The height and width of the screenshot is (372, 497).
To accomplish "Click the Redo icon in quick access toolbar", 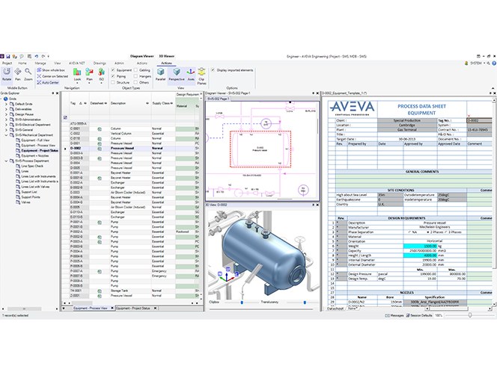I will pyautogui.click(x=43, y=56).
